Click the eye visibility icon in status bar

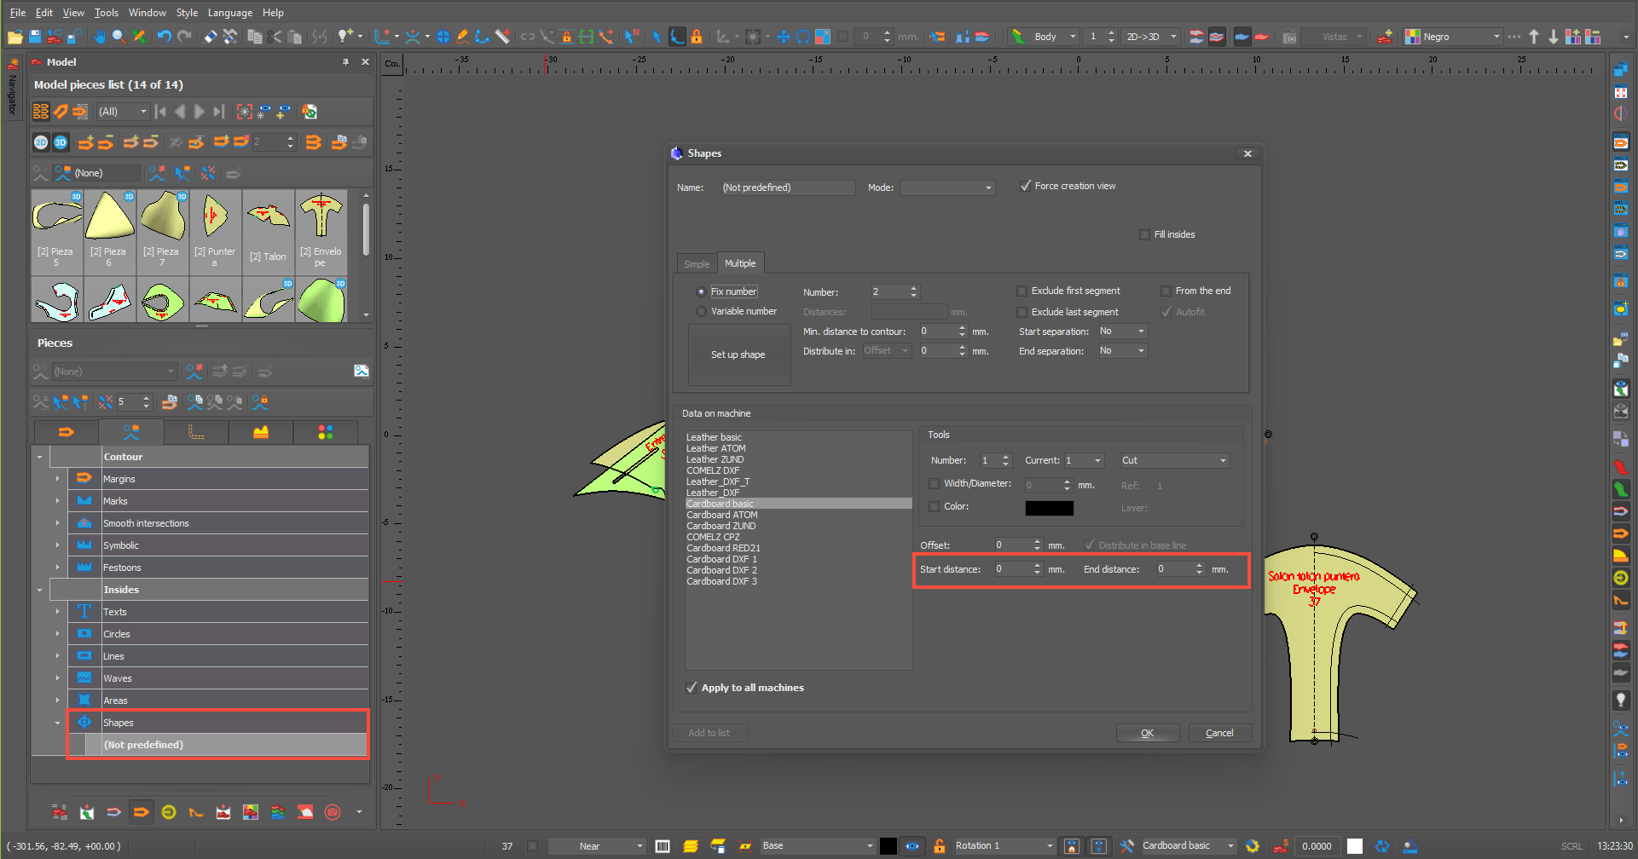(x=912, y=846)
